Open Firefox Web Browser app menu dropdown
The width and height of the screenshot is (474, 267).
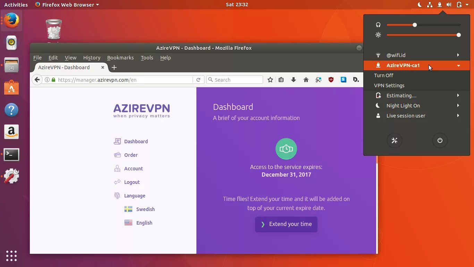(x=67, y=5)
